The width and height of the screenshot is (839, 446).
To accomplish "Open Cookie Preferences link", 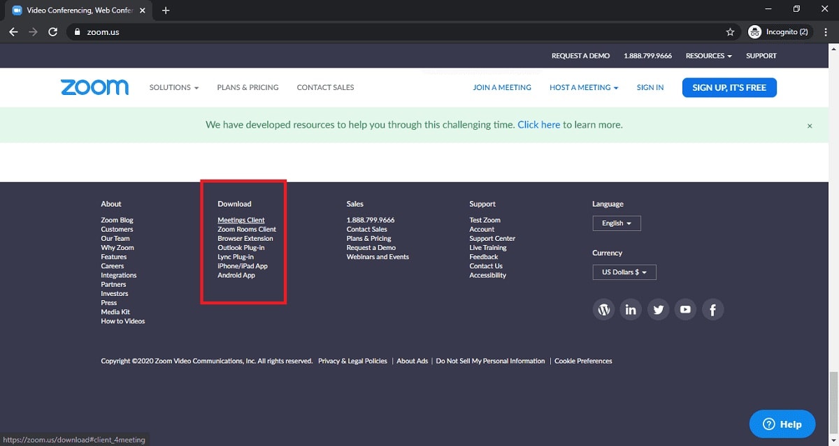I will (x=583, y=361).
